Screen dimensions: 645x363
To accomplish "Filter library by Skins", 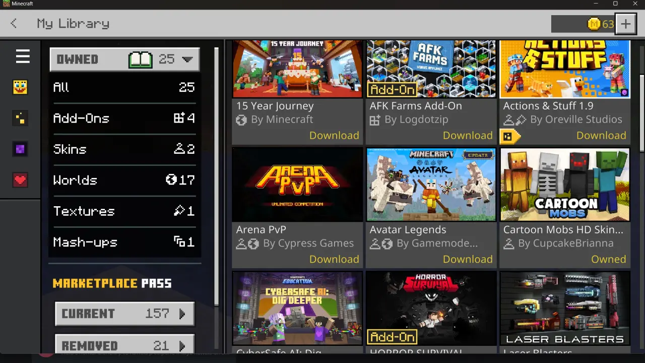I will pos(124,149).
